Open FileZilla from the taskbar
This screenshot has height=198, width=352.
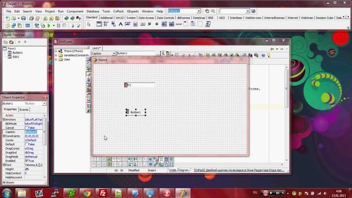pos(103,193)
